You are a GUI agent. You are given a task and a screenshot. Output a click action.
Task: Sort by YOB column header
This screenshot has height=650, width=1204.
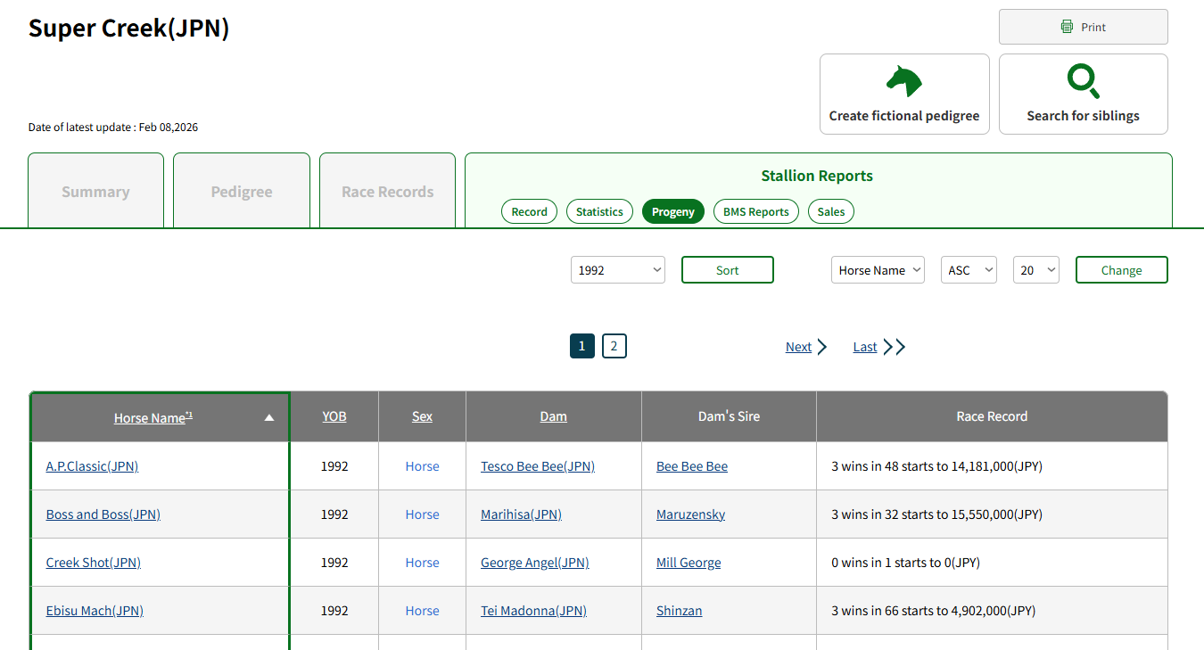tap(334, 416)
